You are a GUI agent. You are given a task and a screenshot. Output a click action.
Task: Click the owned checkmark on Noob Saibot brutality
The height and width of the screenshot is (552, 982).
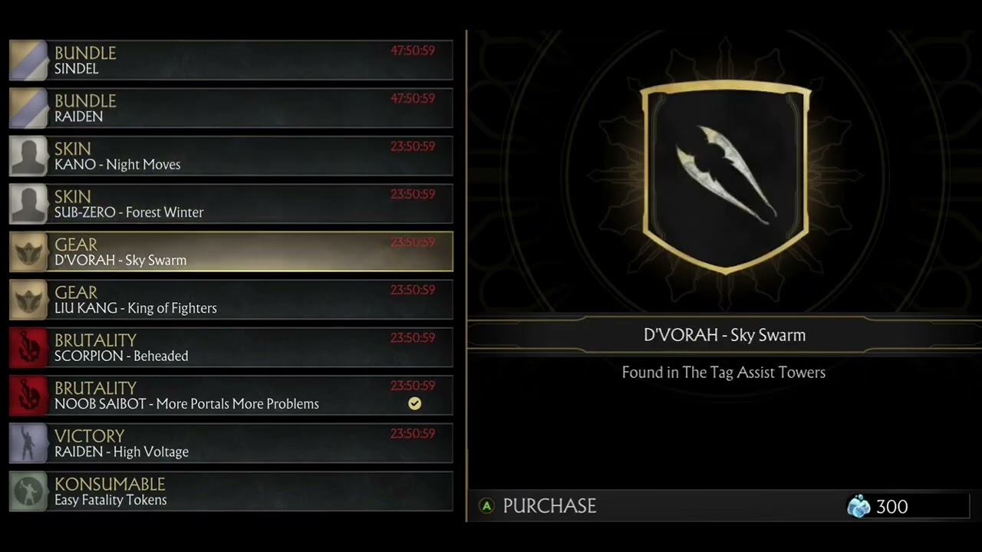[414, 403]
